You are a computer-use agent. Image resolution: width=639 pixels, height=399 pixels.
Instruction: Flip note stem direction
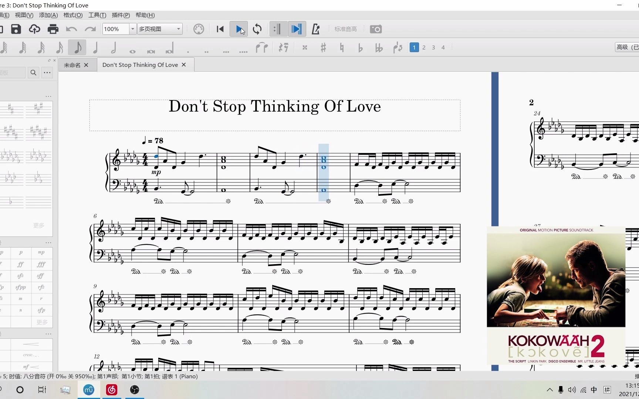[x=398, y=48]
